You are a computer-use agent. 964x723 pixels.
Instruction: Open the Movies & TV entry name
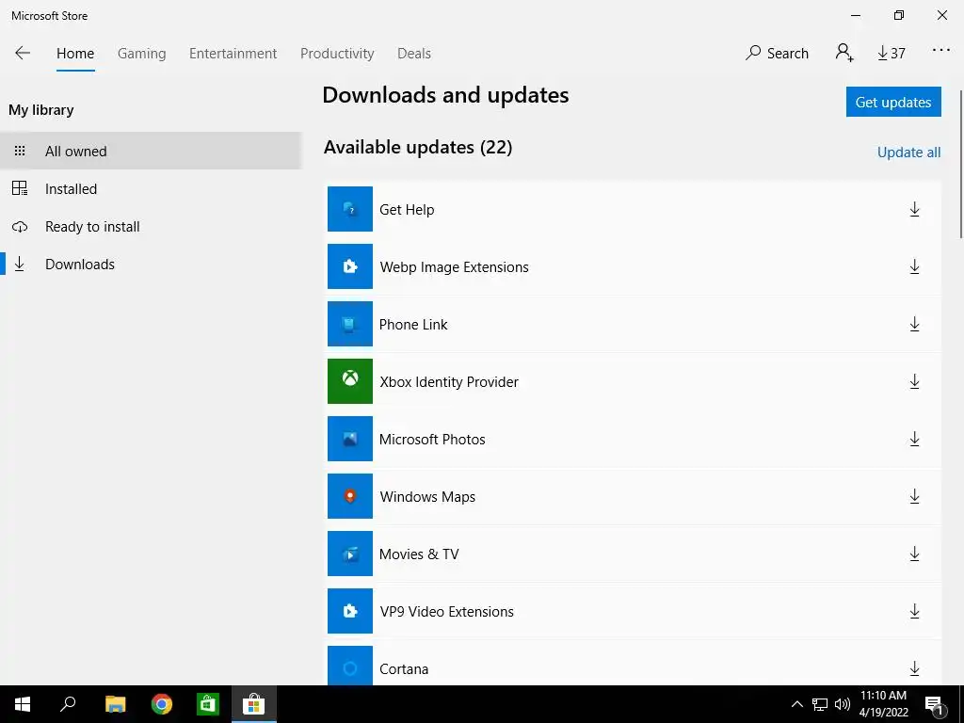[419, 554]
